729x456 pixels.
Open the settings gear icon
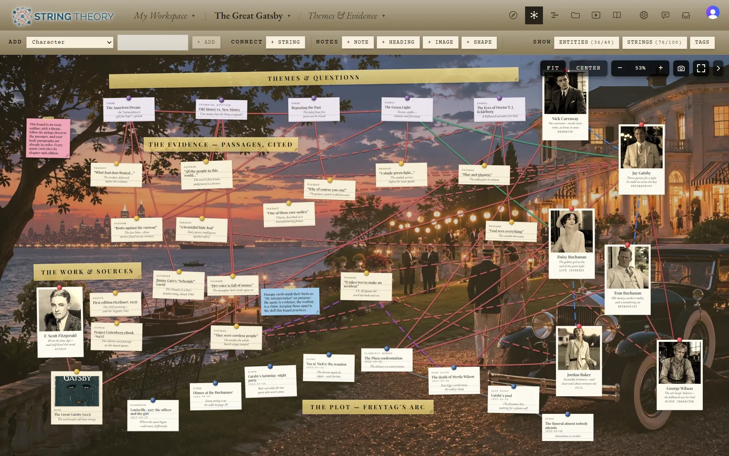pos(644,15)
